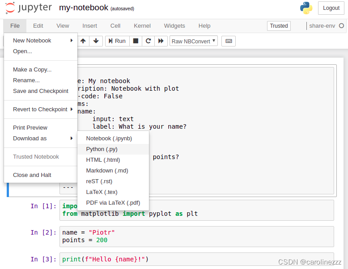Open the Insert menu
Viewport: 348px width, 269px height.
89,26
